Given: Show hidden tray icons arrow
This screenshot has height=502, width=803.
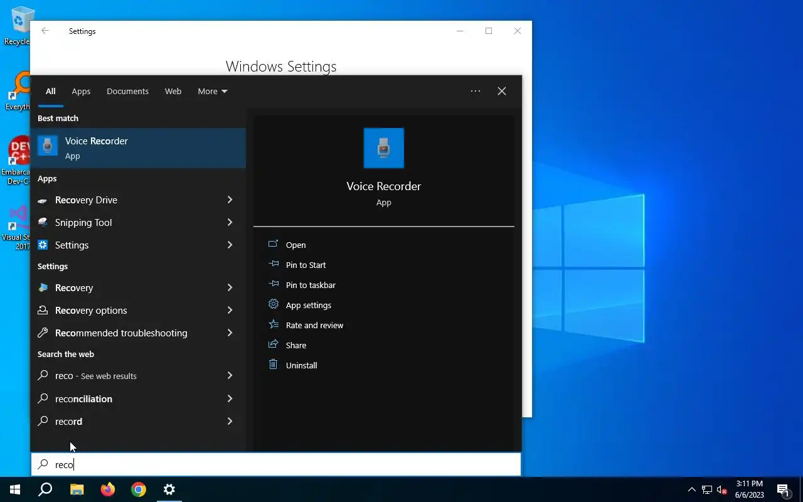Looking at the screenshot, I should tap(691, 489).
